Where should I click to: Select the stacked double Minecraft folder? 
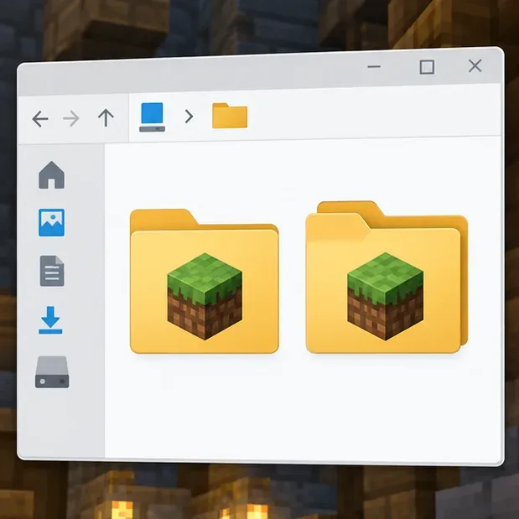387,277
